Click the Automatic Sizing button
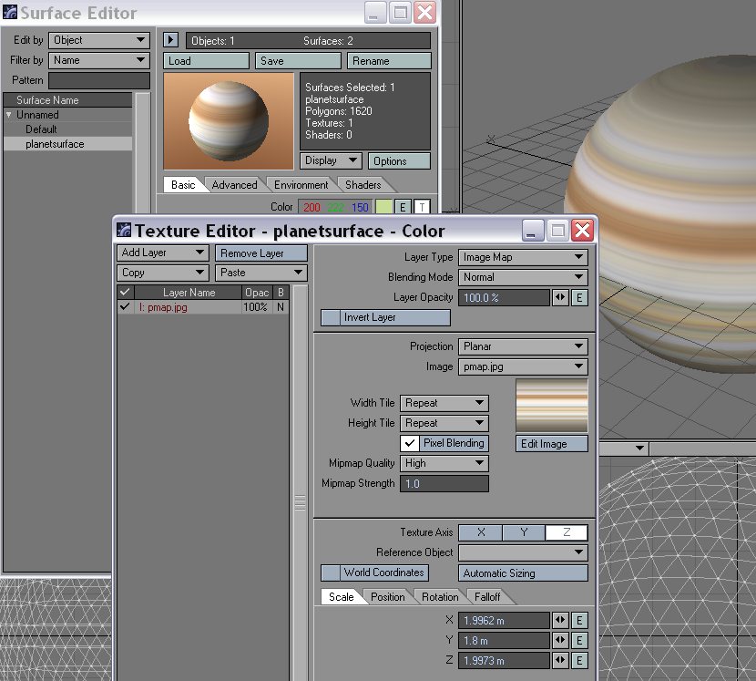This screenshot has height=681, width=756. (x=522, y=573)
